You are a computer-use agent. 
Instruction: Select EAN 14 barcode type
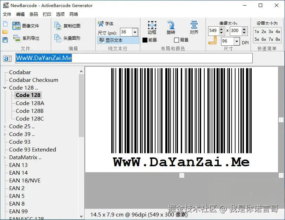point(18,173)
